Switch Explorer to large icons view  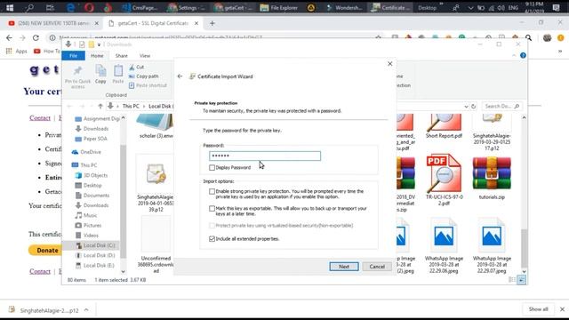pos(522,280)
